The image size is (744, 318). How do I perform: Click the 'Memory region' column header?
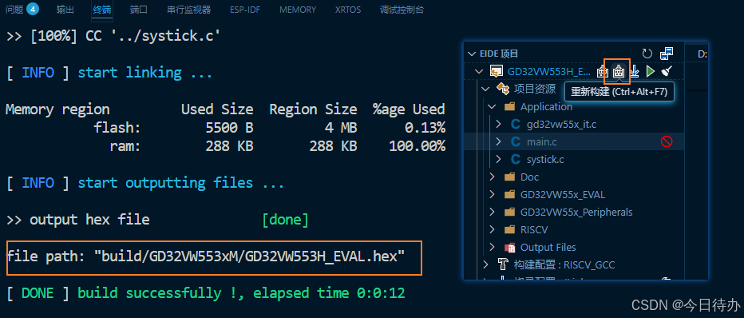[57, 109]
